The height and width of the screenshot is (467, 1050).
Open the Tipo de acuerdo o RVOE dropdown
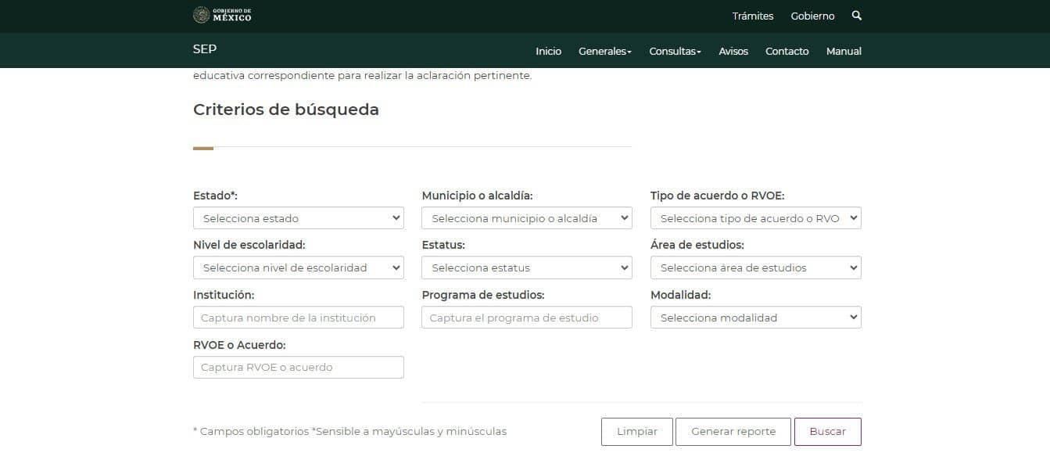(x=756, y=218)
